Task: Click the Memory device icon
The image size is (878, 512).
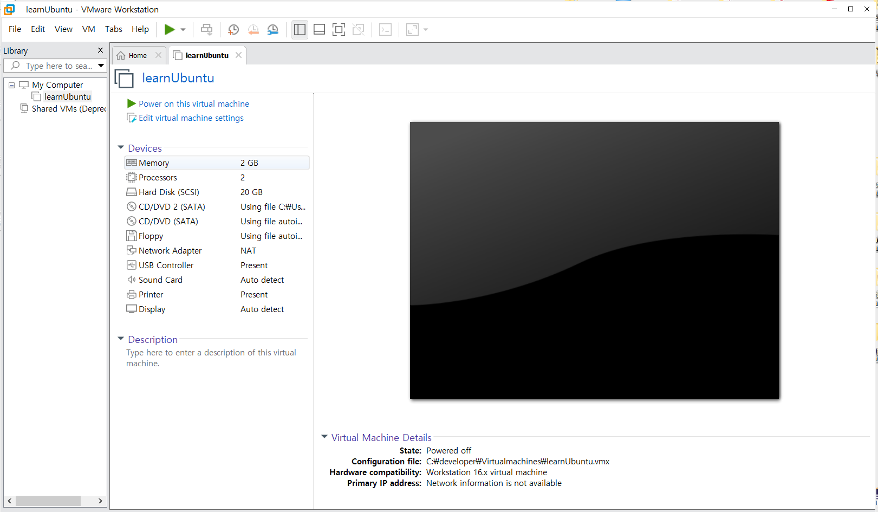Action: point(132,163)
